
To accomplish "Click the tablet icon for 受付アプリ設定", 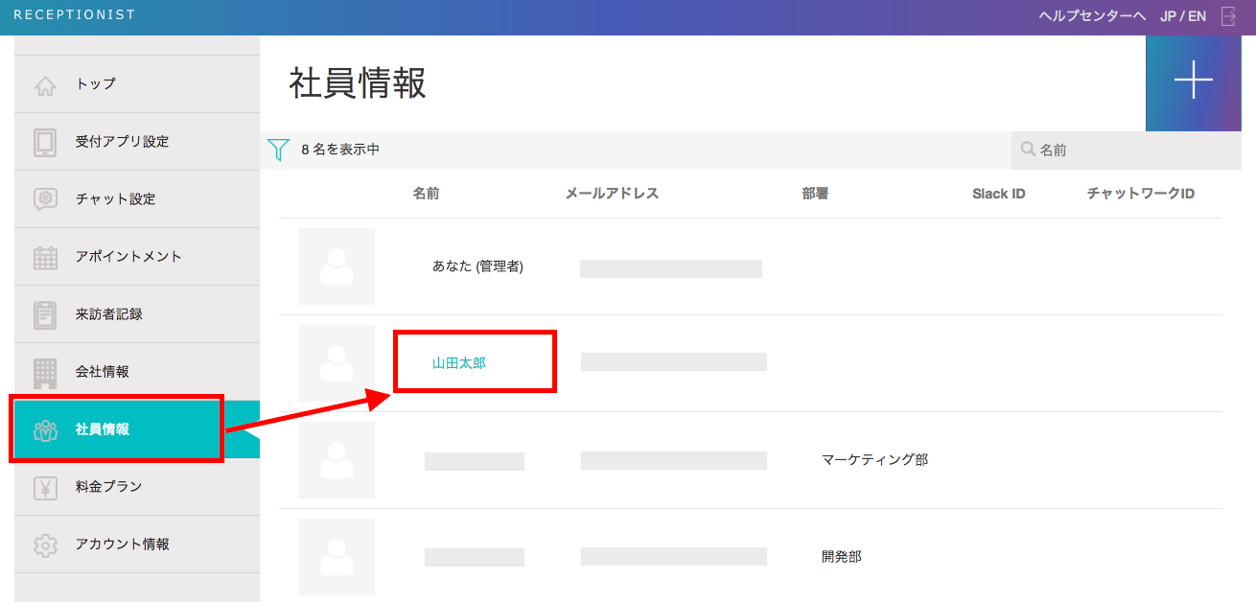I will pos(45,142).
